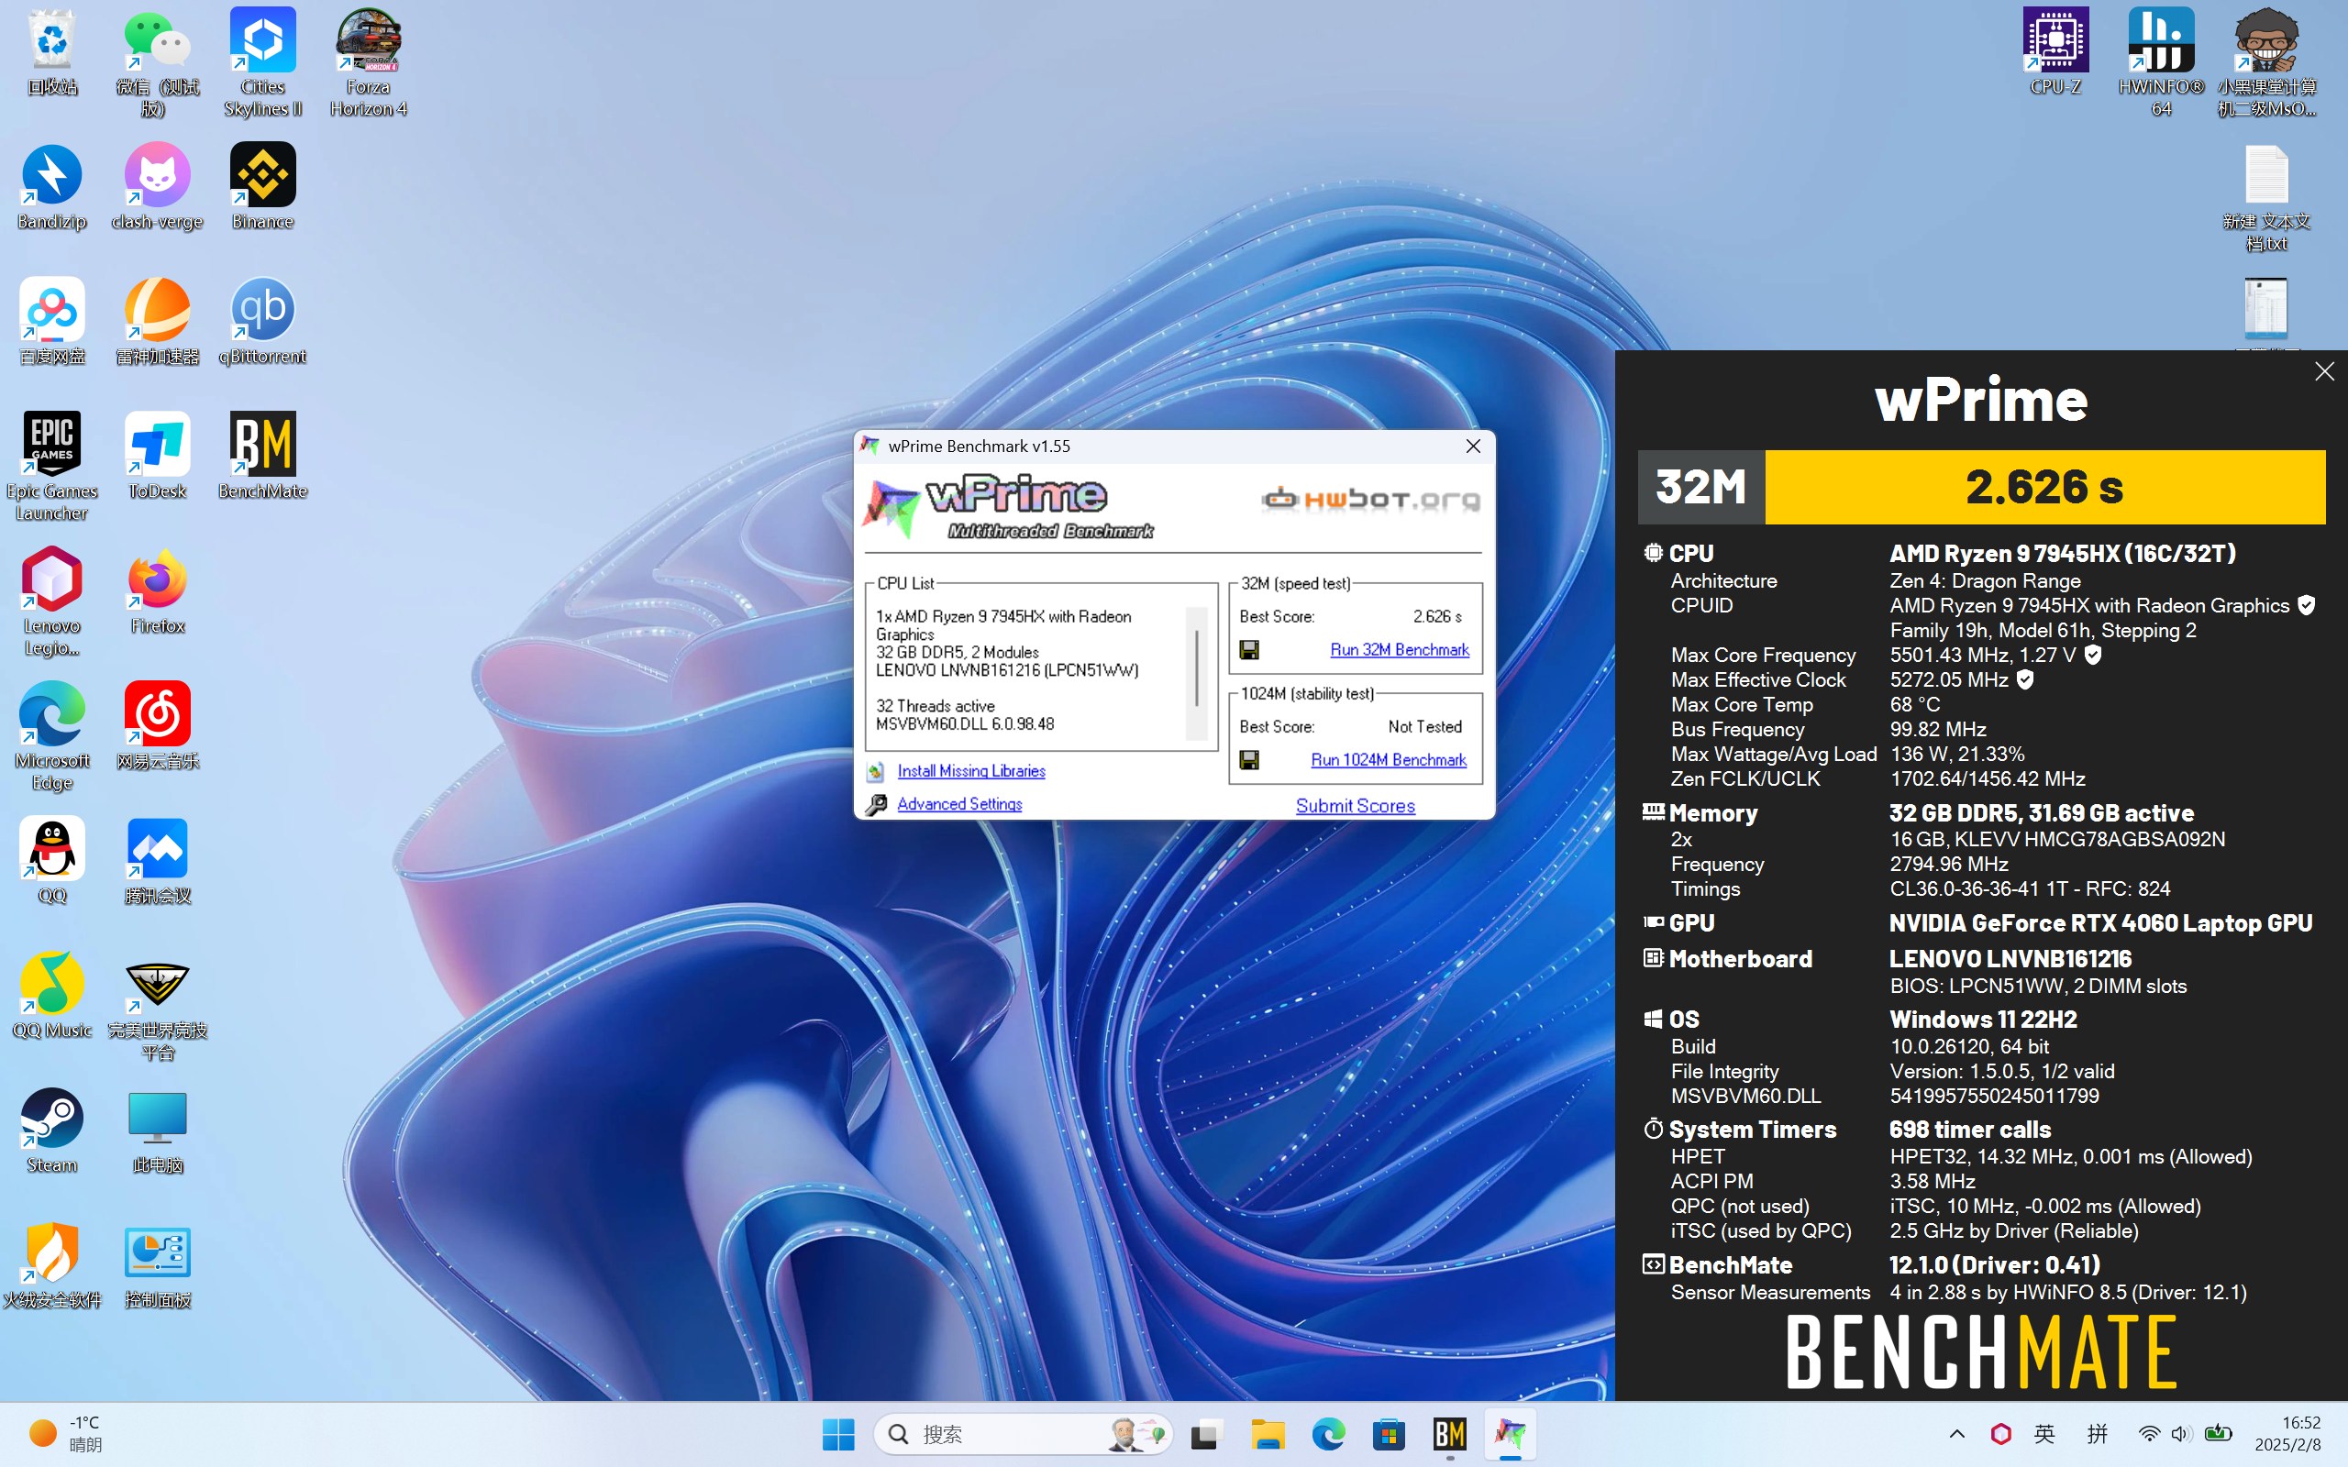2348x1467 pixels.
Task: Open QQ penguin desktop icon
Action: (x=52, y=862)
